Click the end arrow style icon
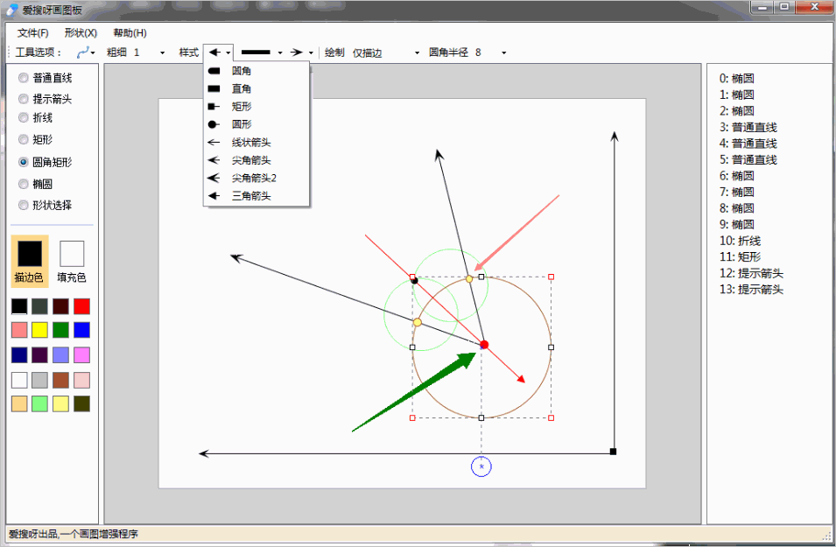836x547 pixels. [x=297, y=53]
